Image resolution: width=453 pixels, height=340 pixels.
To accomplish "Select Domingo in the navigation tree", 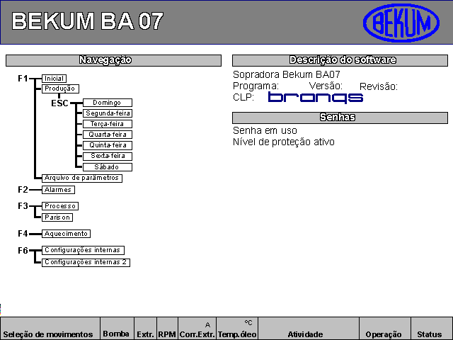I will click(x=107, y=103).
